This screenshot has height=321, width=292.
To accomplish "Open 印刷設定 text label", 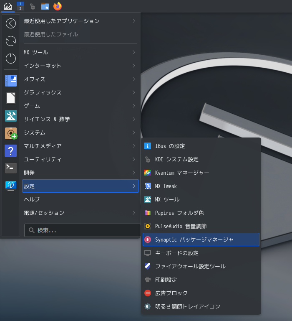I will coord(166,280).
